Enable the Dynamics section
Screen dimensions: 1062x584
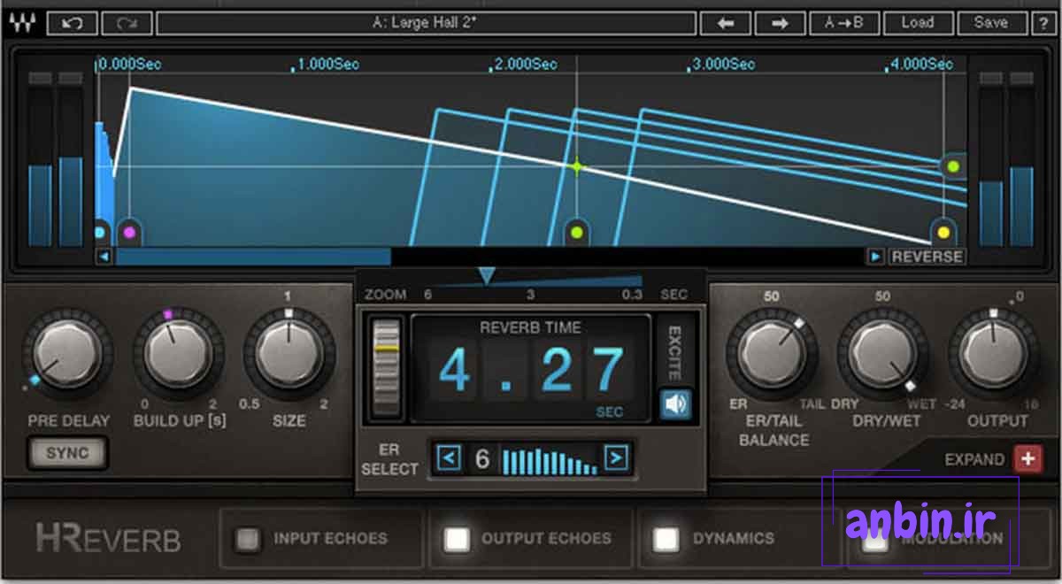666,538
